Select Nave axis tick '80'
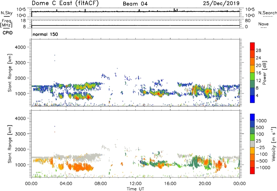Viewport: 277px width, 191px height. (248, 21)
